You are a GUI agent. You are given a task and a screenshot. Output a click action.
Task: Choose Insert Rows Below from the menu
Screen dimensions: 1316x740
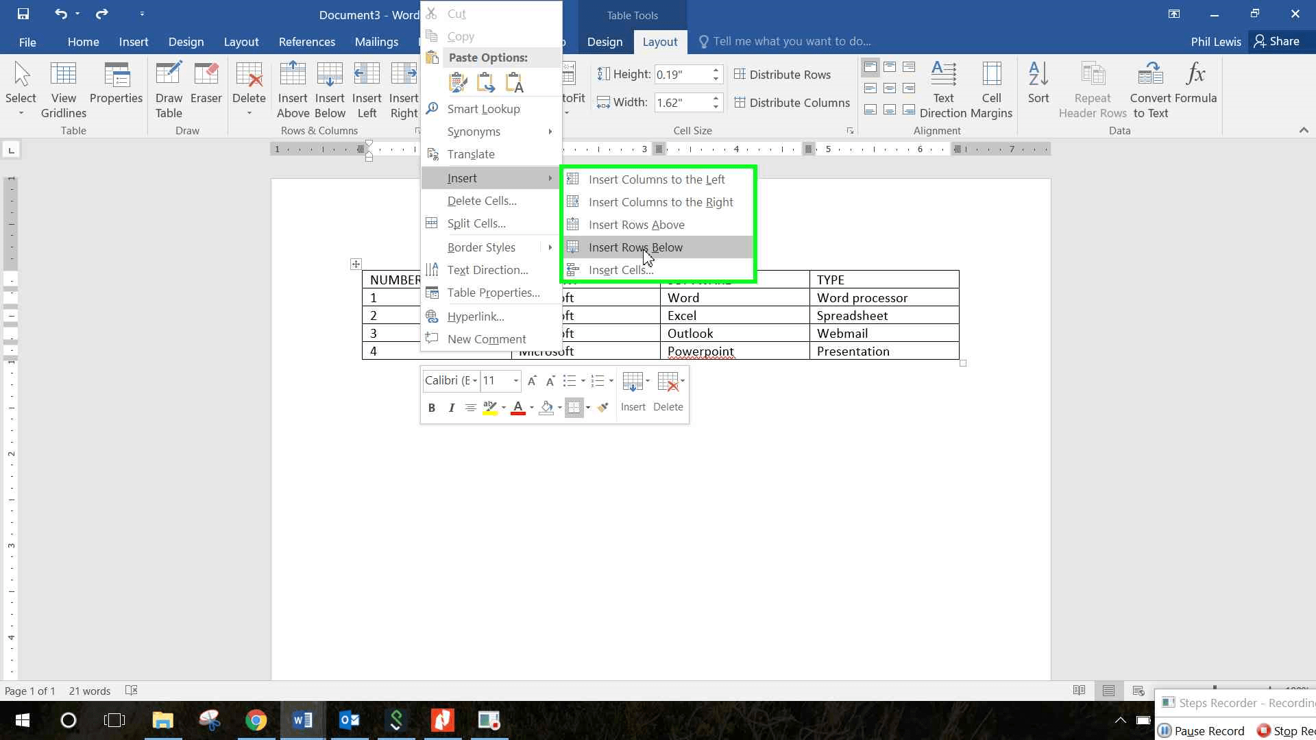click(635, 247)
